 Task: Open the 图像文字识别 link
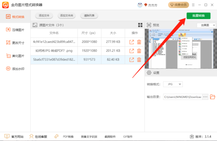(89, 137)
